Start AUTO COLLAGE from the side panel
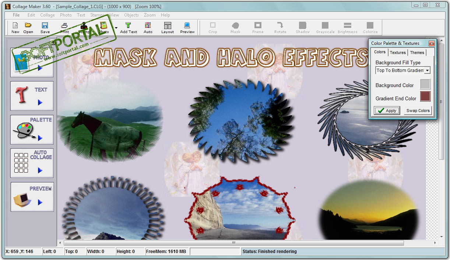Image resolution: width=450 pixels, height=260 pixels. pyautogui.click(x=32, y=163)
